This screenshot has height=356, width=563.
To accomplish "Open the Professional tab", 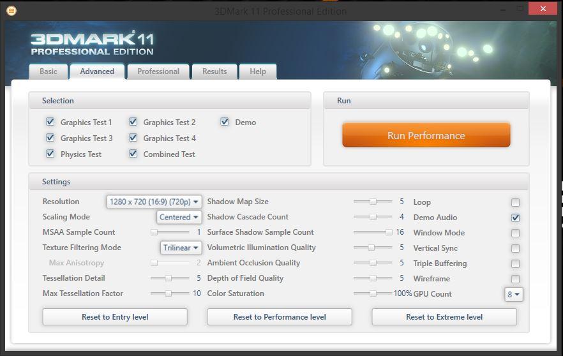I will (158, 71).
